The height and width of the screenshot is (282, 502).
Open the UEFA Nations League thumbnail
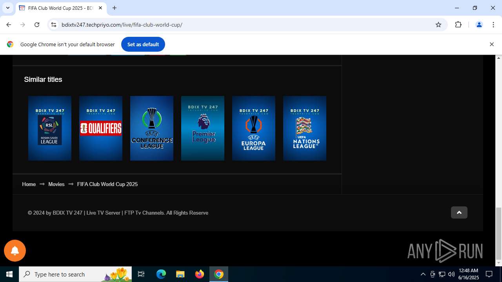[x=305, y=128]
